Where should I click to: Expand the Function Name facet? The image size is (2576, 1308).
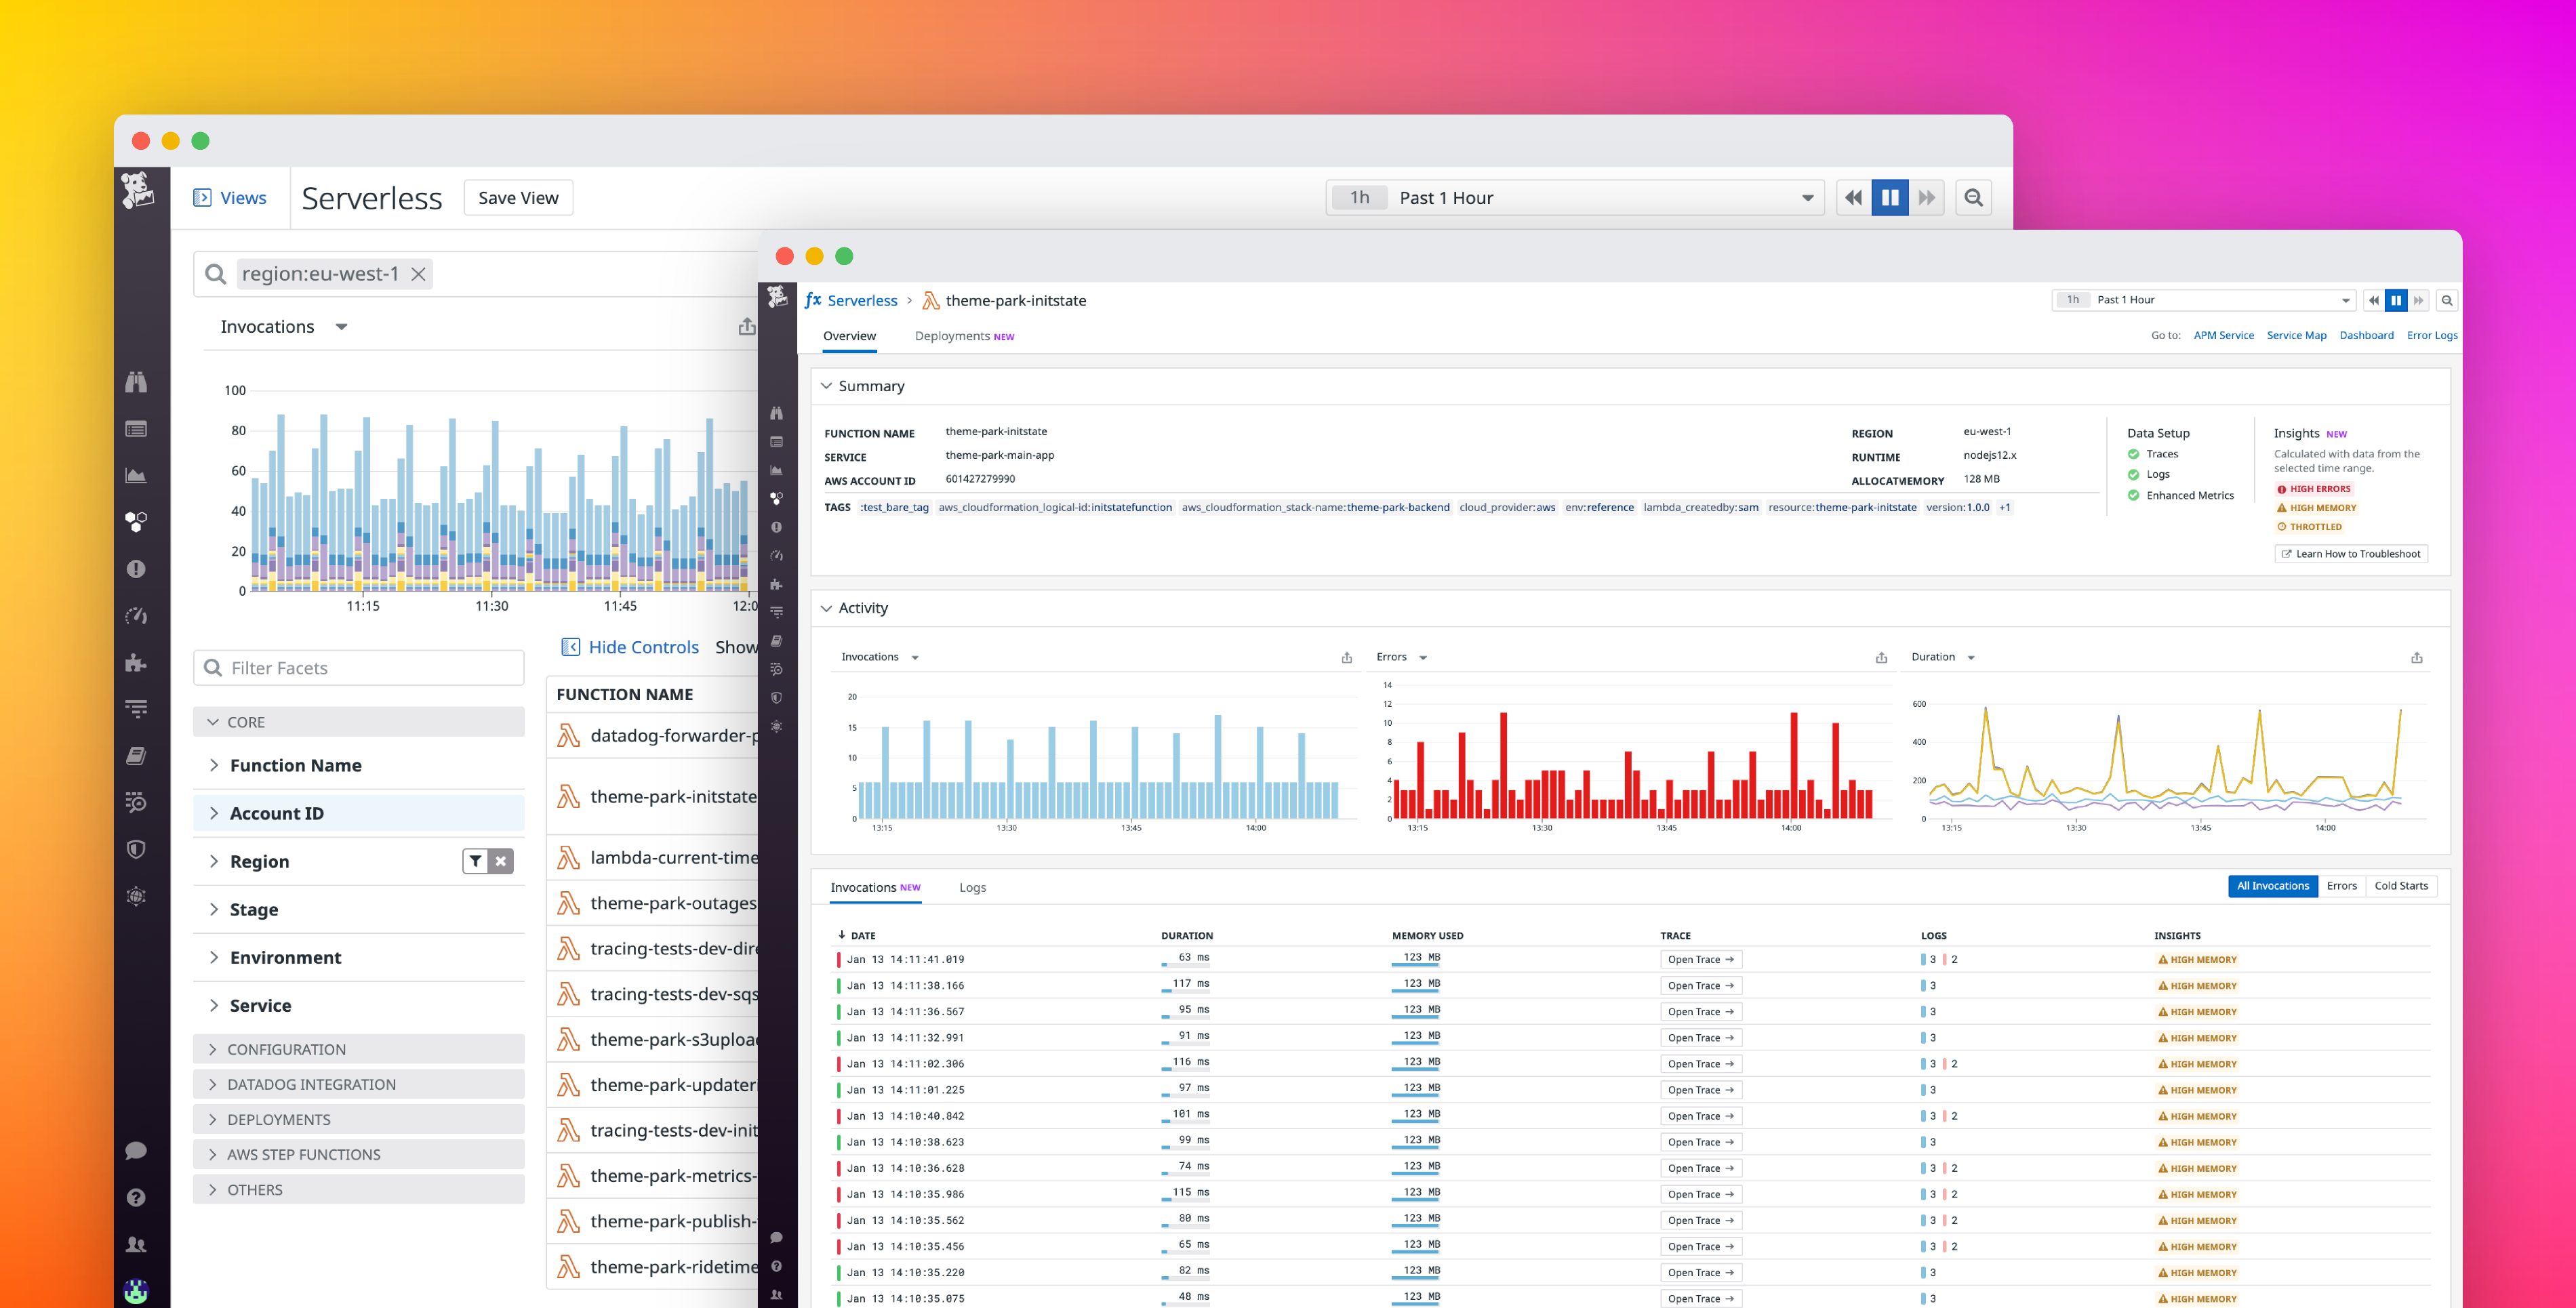295,765
